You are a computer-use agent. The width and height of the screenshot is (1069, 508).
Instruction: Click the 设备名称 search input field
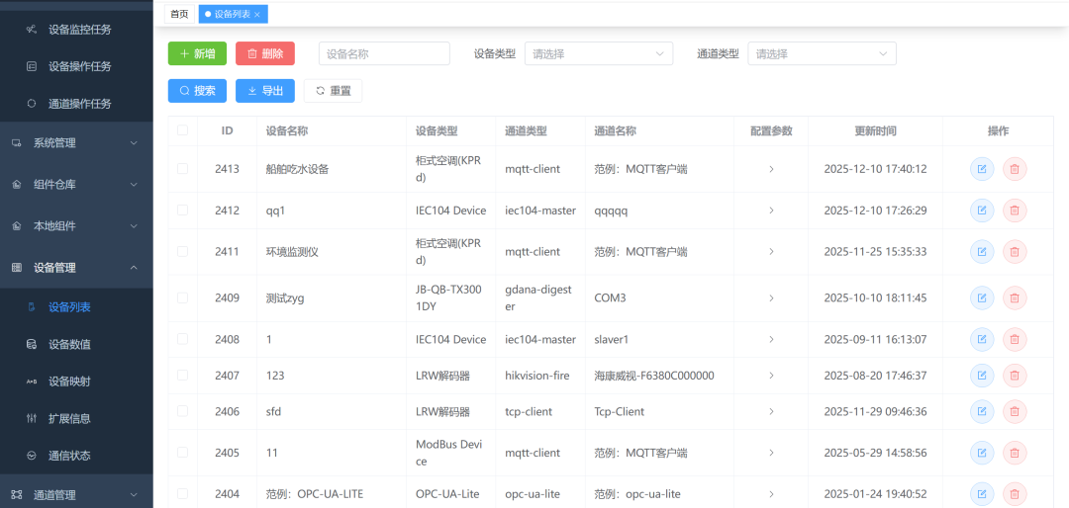[x=384, y=54]
